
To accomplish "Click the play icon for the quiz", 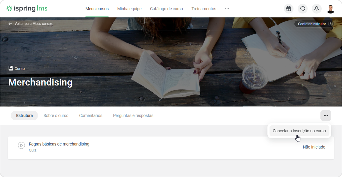I will point(21,145).
